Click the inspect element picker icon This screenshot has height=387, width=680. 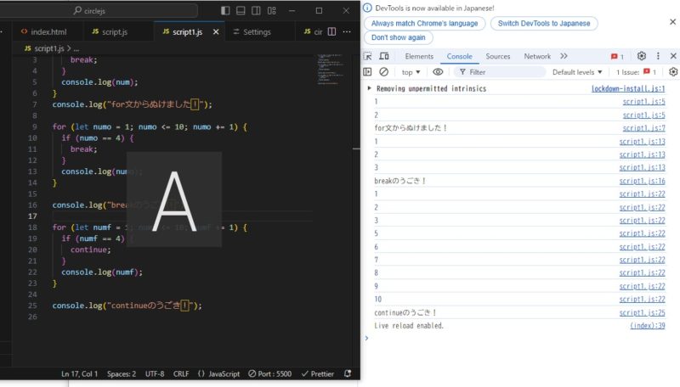click(369, 56)
